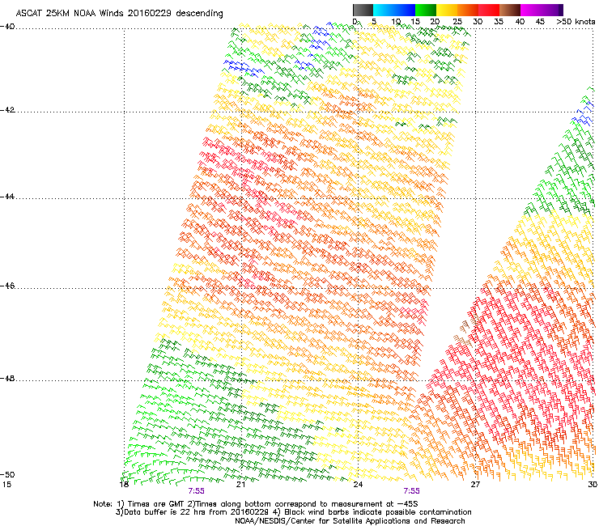Image resolution: width=599 pixels, height=526 pixels.
Task: Click the purple 7:55 time between 18 and 21
Action: point(197,491)
